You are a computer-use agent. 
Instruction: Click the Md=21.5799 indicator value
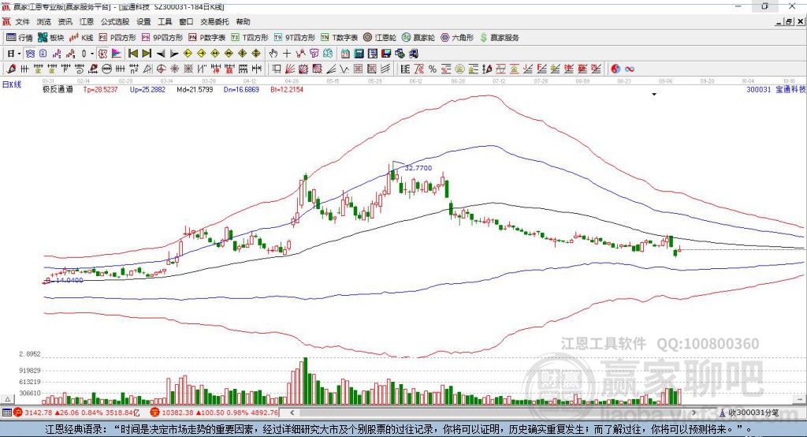(x=195, y=89)
